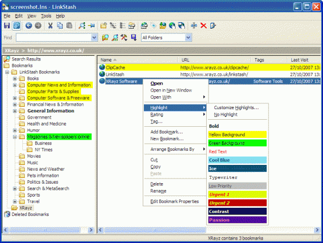
Task: Collapse the Magazines & Newspapers online folder
Action: [x=15, y=137]
